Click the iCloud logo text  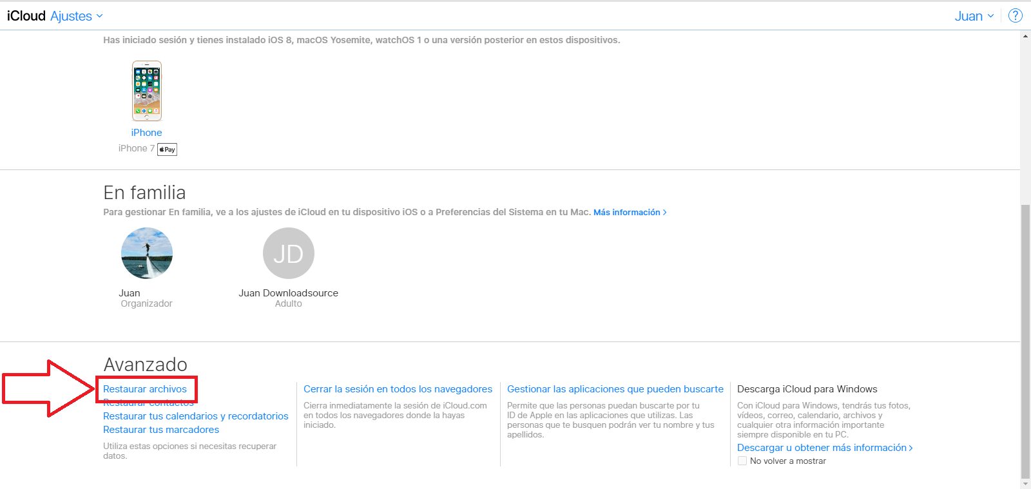tap(26, 16)
